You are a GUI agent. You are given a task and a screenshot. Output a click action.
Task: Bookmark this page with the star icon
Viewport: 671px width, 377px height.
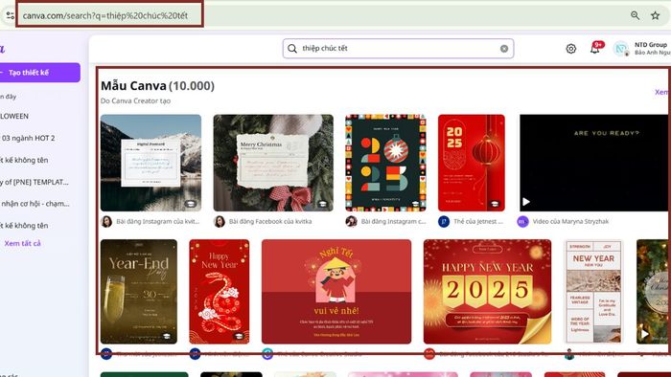point(655,16)
